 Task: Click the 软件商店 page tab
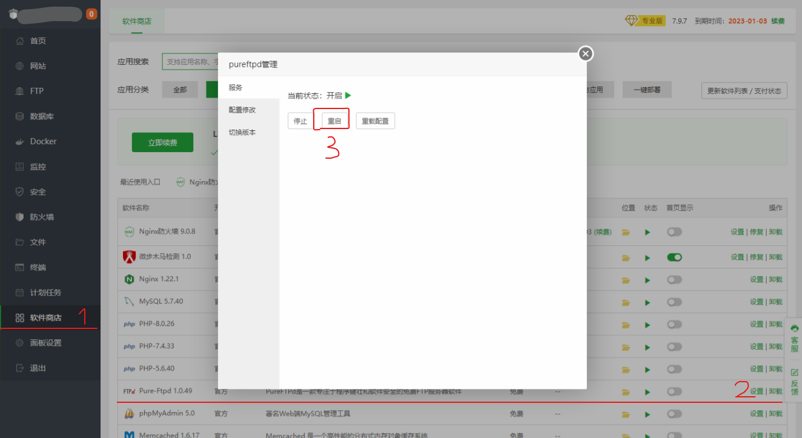click(137, 21)
